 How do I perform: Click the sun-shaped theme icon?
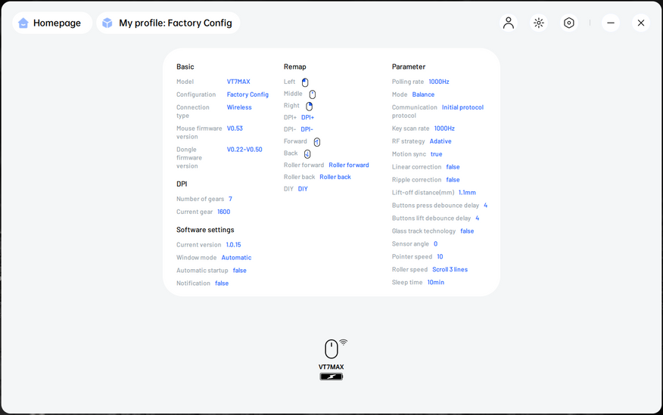(x=539, y=23)
